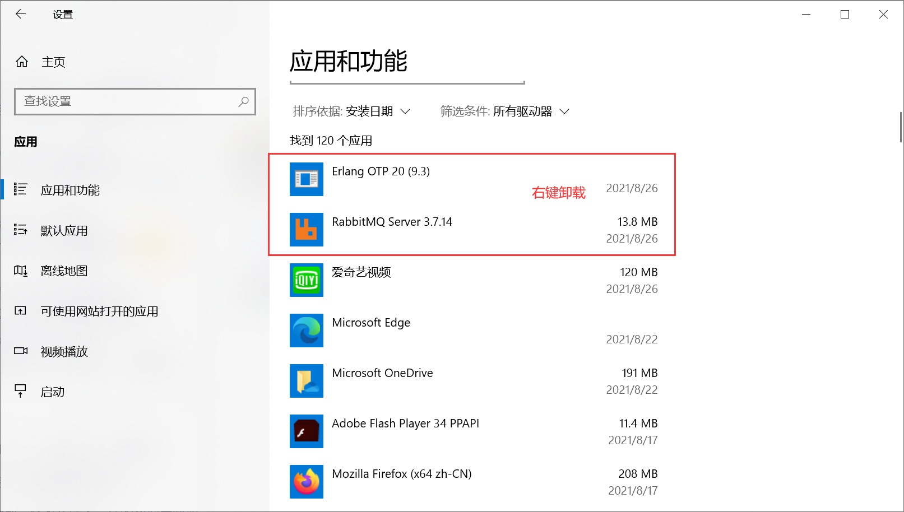The image size is (904, 512).
Task: Click the 视频播放 camera icon
Action: tap(21, 351)
